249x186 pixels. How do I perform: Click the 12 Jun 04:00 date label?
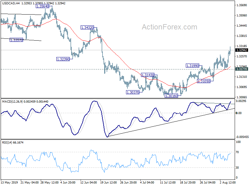pyautogui.click(x=88, y=182)
